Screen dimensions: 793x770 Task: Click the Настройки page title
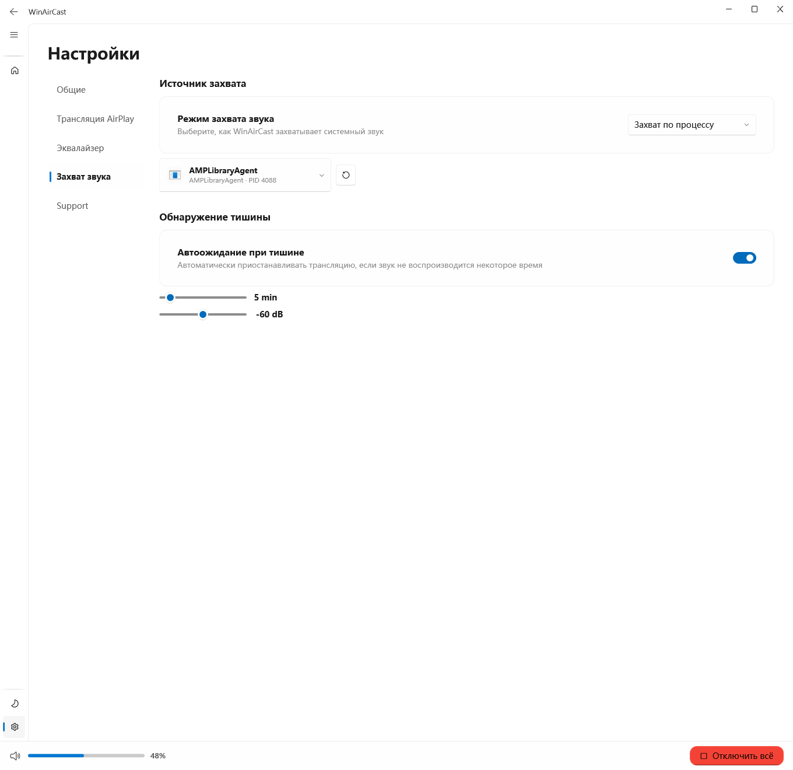(x=93, y=54)
